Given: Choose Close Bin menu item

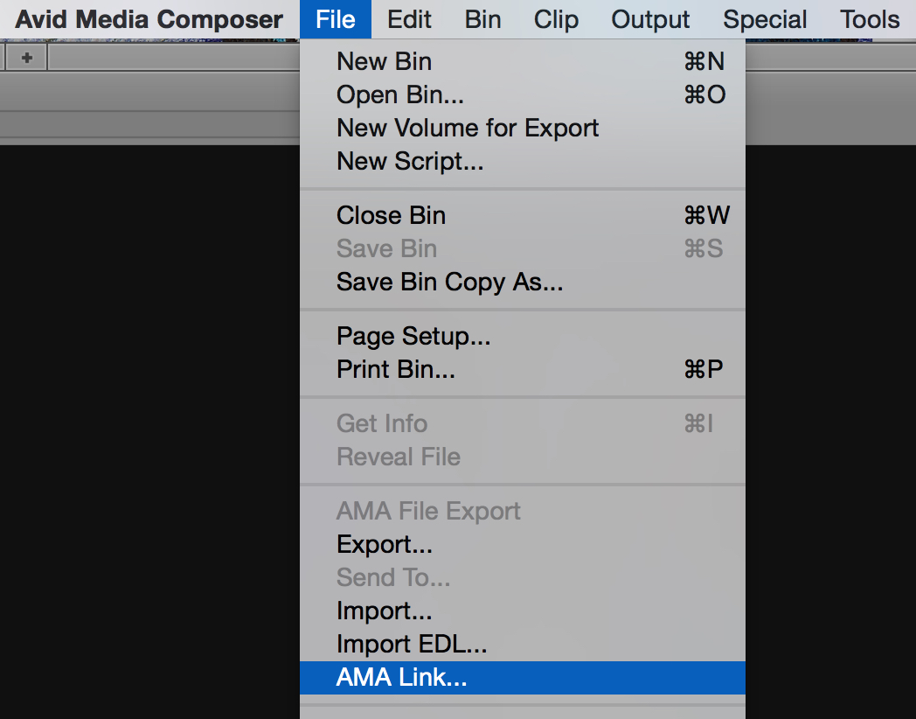Looking at the screenshot, I should [x=523, y=215].
